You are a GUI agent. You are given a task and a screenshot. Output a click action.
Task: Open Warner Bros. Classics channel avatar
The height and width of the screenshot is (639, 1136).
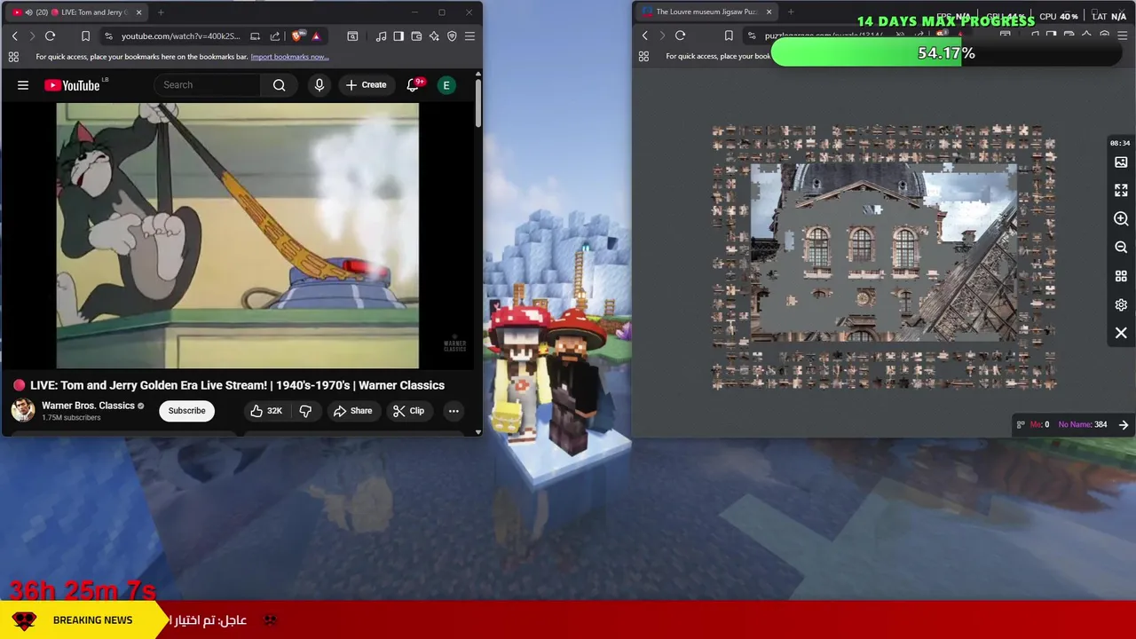[x=23, y=410]
